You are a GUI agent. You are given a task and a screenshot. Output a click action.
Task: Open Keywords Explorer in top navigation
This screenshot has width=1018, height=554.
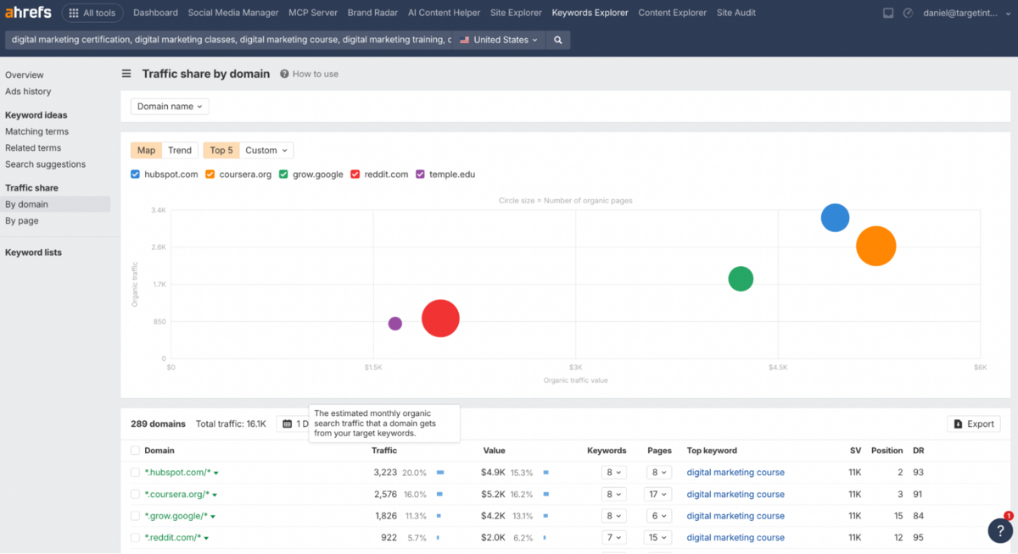[590, 13]
